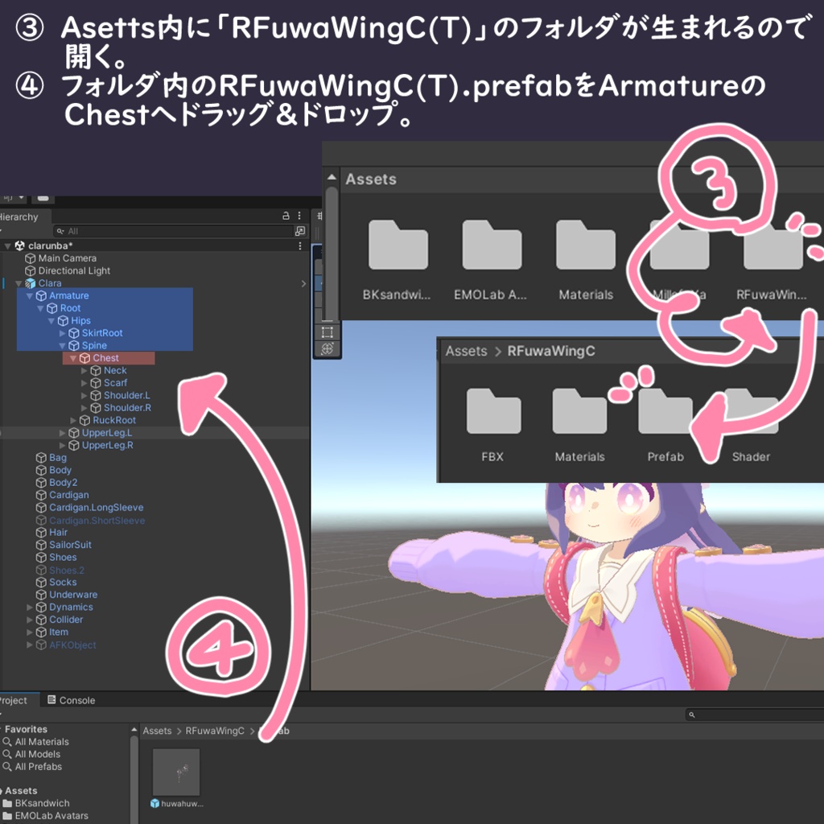Select EMOLab Avatars folder in project tree
The width and height of the screenshot is (824, 824).
tap(51, 816)
